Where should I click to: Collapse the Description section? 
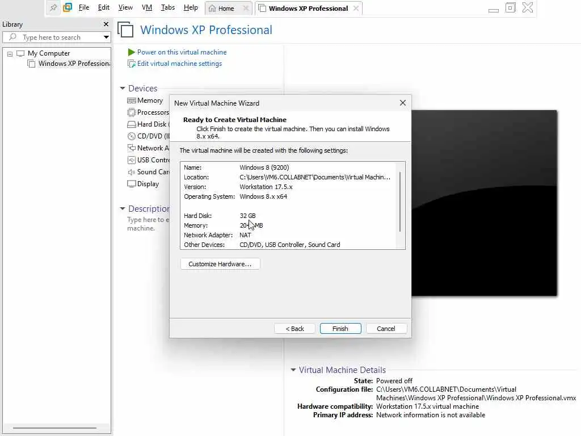(x=123, y=209)
